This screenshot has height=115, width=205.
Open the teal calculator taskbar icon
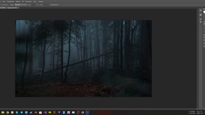tap(64, 112)
